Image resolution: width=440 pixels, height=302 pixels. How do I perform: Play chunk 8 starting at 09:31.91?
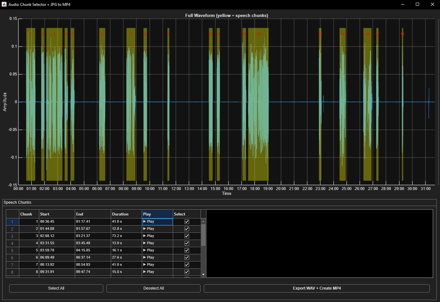157,272
